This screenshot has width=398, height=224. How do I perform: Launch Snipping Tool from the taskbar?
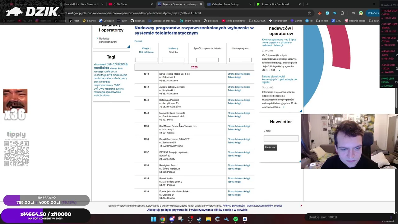pos(181,219)
